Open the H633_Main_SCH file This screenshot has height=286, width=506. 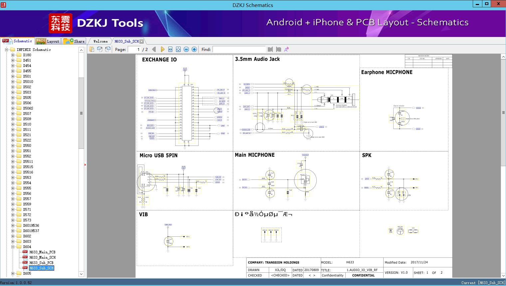coord(42,257)
